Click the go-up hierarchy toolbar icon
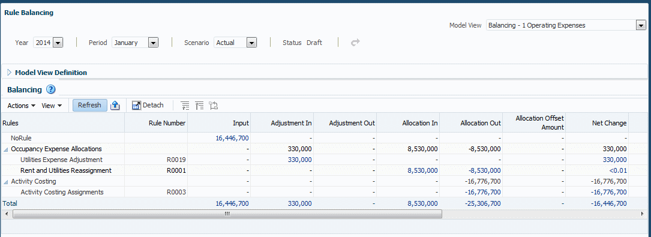This screenshot has width=651, height=237. (185, 106)
